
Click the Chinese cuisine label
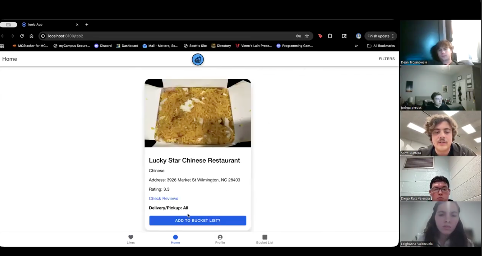click(x=157, y=171)
